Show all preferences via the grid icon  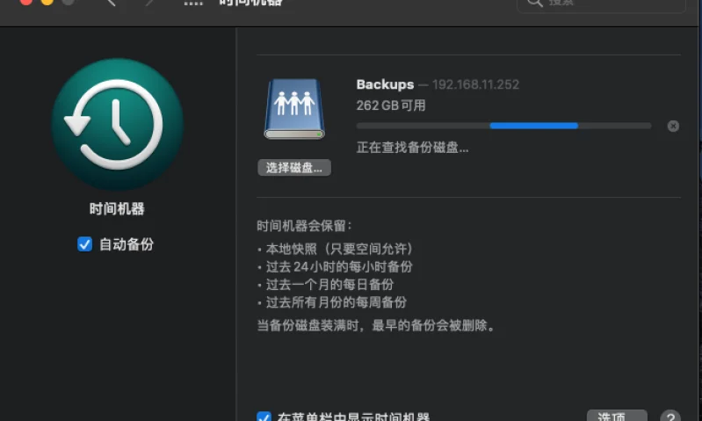pos(193,3)
